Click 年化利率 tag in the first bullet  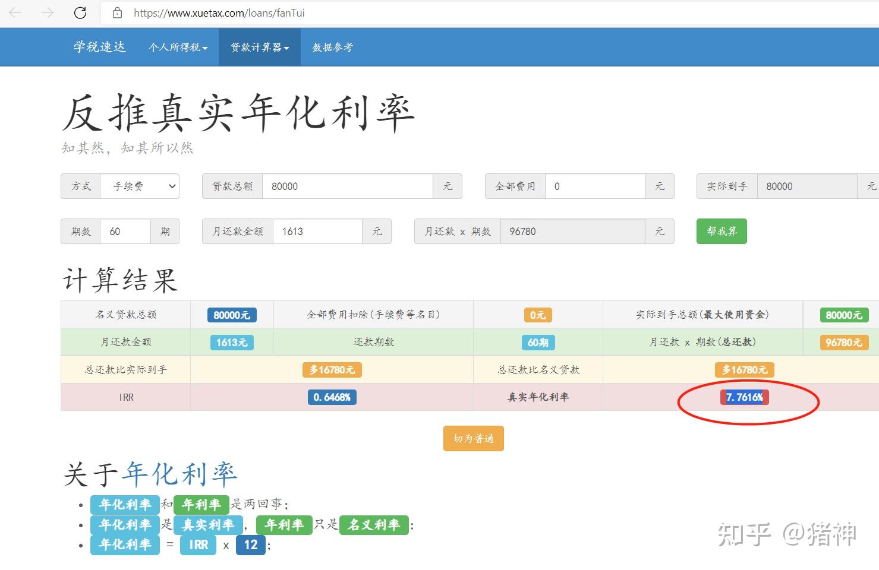[x=125, y=505]
